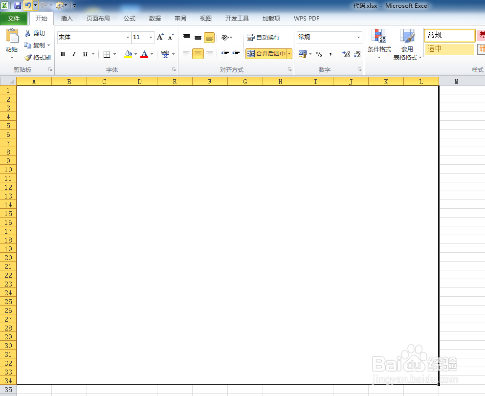Apply red font color A
This screenshot has width=485, height=396.
pos(144,54)
